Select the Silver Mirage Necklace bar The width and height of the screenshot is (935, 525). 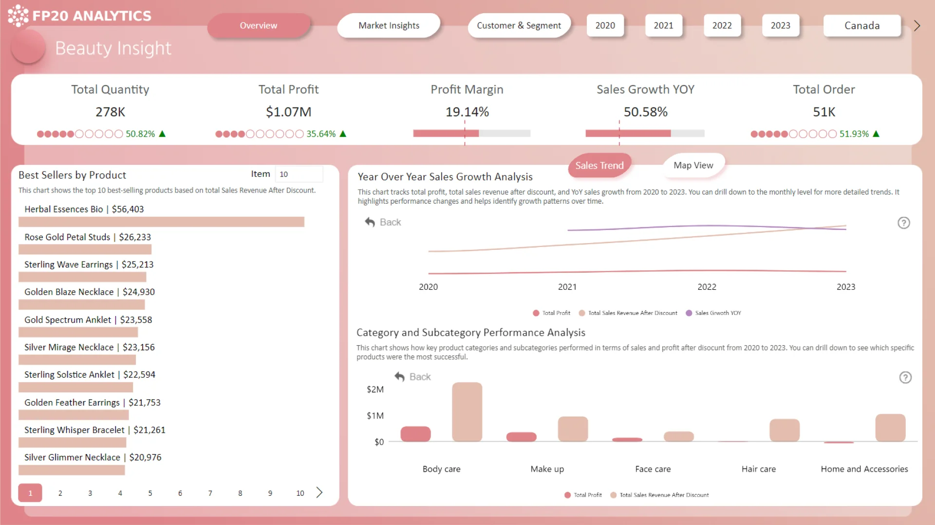[77, 360]
